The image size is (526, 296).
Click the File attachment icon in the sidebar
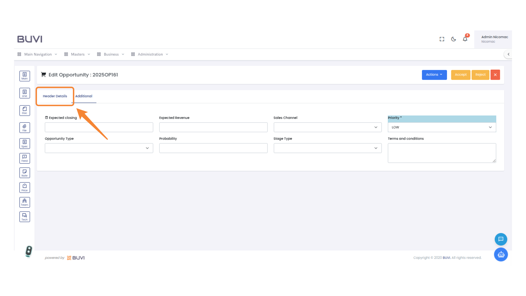click(24, 127)
